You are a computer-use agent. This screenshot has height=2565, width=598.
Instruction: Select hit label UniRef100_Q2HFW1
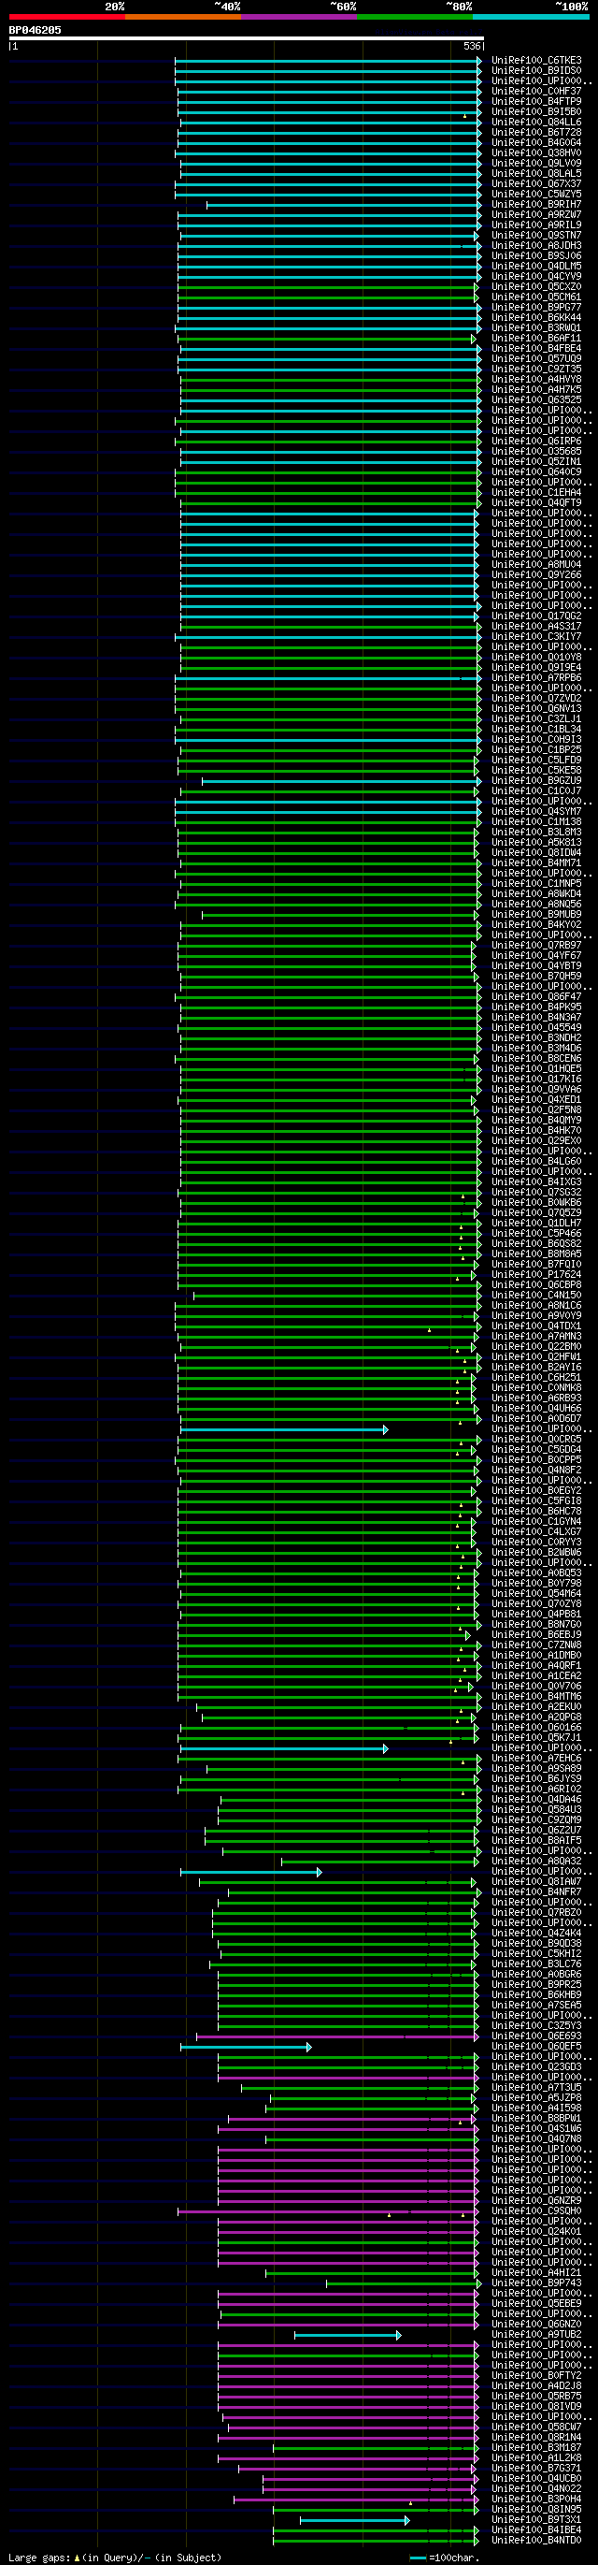(536, 1357)
